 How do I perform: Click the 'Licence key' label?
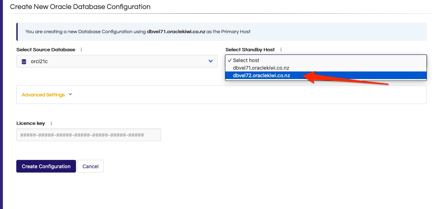(31, 123)
